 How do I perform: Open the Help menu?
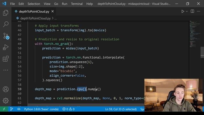(x=90, y=4)
